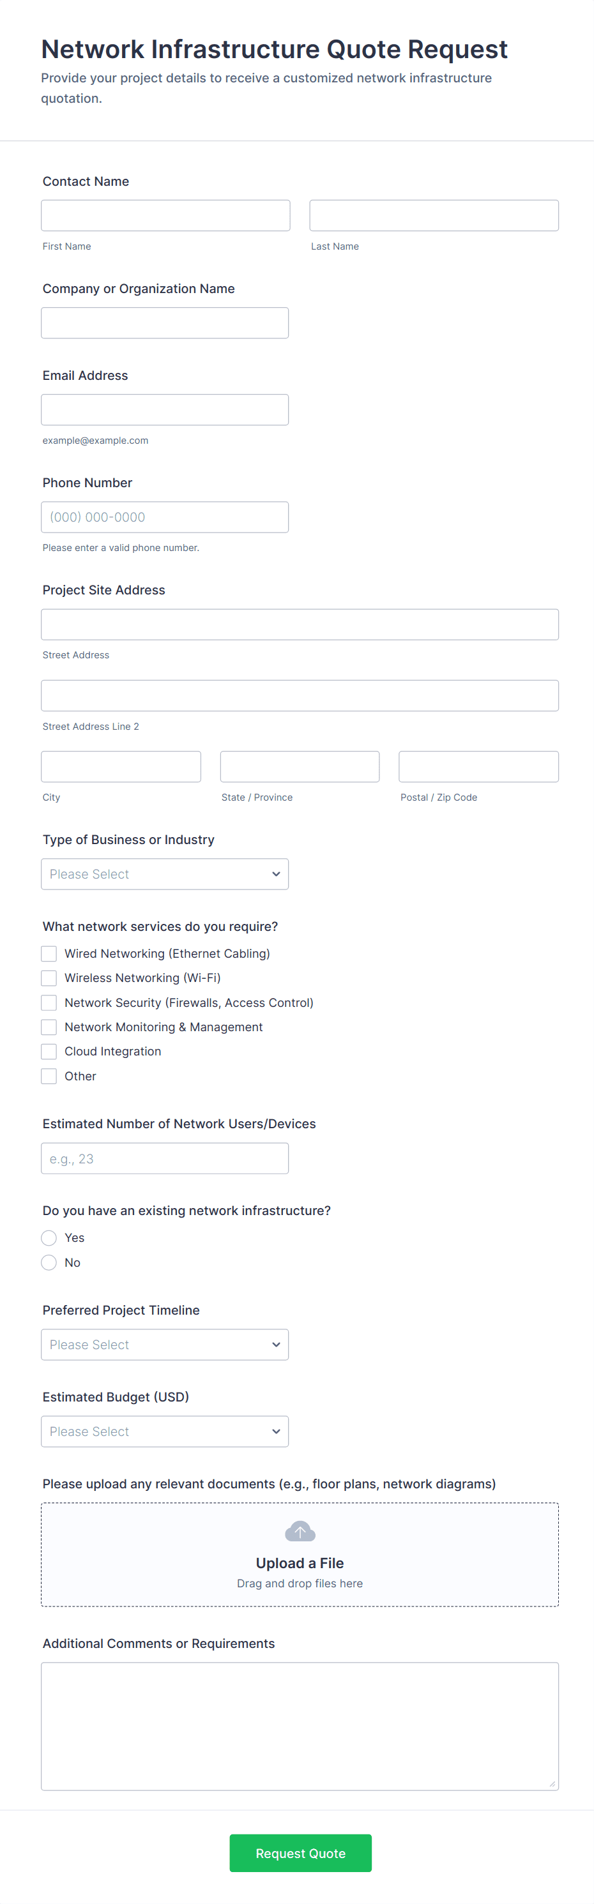This screenshot has height=1904, width=594.
Task: Click the cloud upload icon
Action: (300, 1532)
